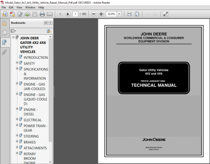The image size is (210, 164).
Task: Switch to Read Mode expand arrows icon
Action: (166, 14)
